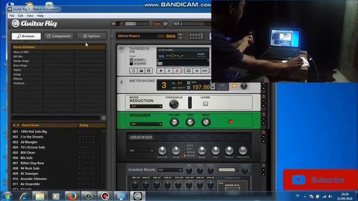Select Gratifier Clean mode
The width and height of the screenshot is (358, 201).
189,145
